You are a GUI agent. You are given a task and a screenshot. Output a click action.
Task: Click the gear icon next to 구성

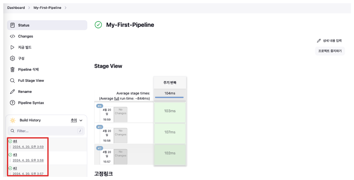[12, 58]
